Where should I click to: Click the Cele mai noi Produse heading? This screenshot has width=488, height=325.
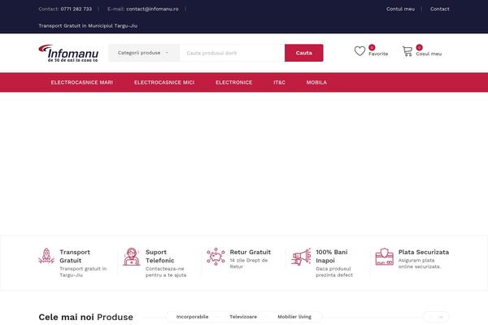click(86, 317)
